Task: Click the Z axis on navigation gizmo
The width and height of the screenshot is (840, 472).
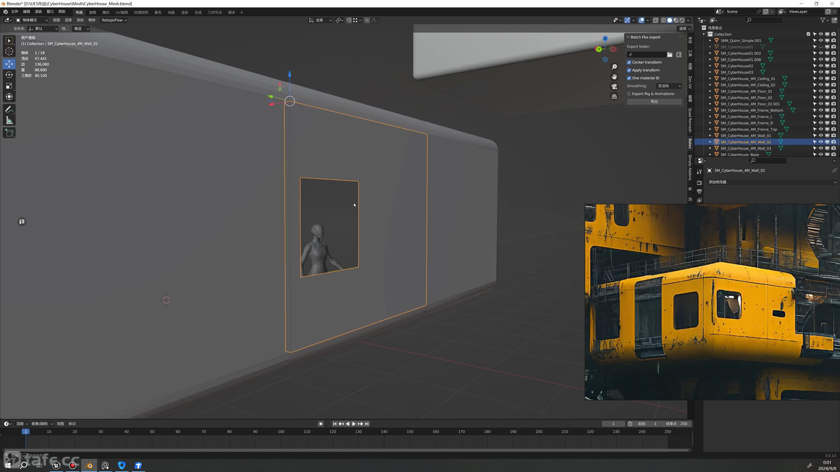Action: coord(605,38)
